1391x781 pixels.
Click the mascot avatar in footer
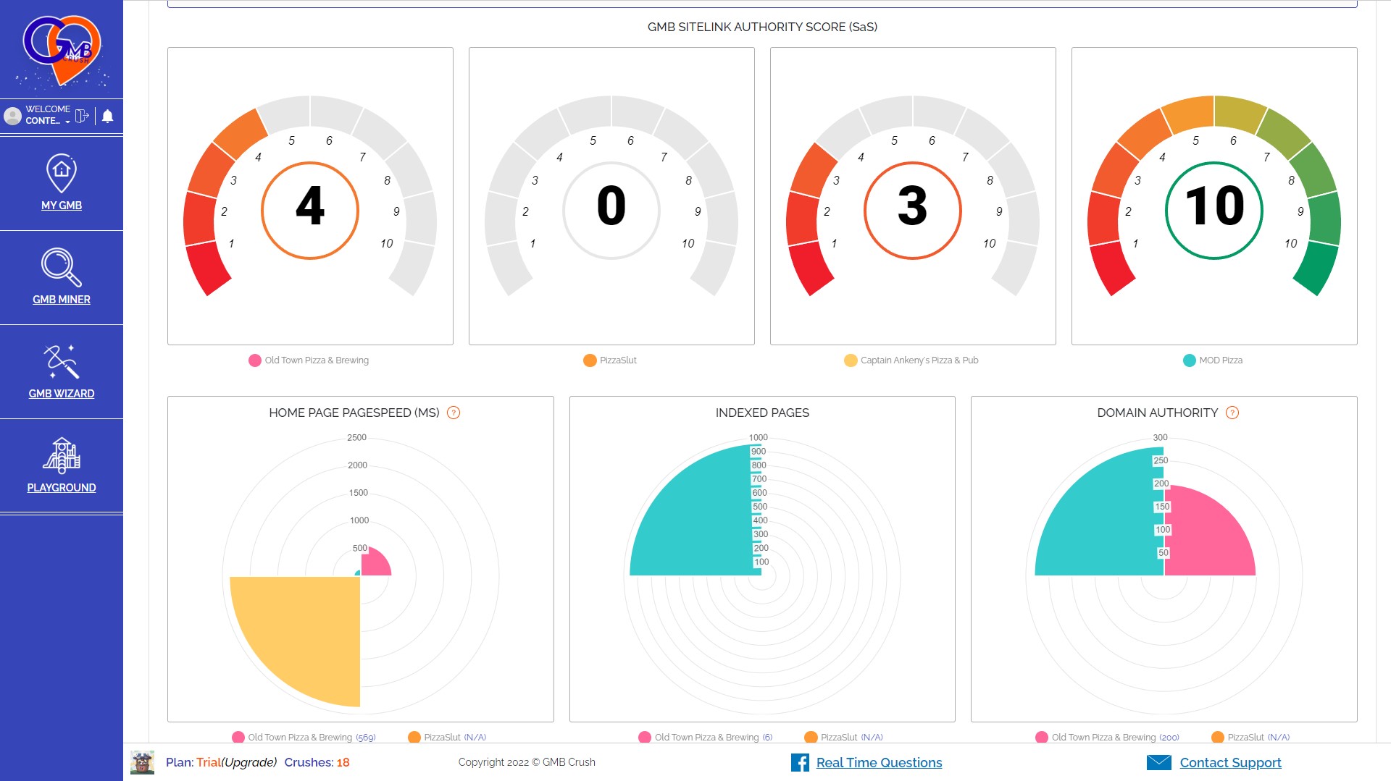pyautogui.click(x=142, y=762)
